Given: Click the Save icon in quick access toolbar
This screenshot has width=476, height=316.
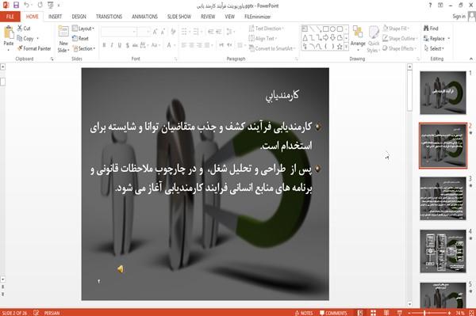Looking at the screenshot, I should [x=16, y=5].
